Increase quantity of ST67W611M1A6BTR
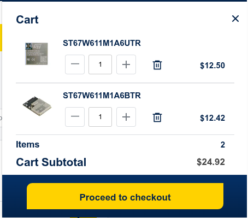This screenshot has width=248, height=218. click(126, 117)
